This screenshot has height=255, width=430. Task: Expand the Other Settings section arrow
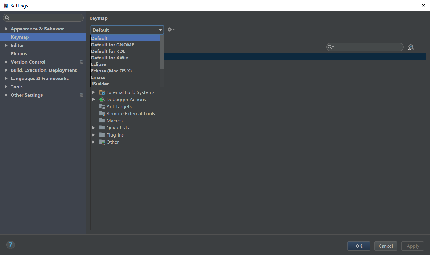click(x=6, y=95)
